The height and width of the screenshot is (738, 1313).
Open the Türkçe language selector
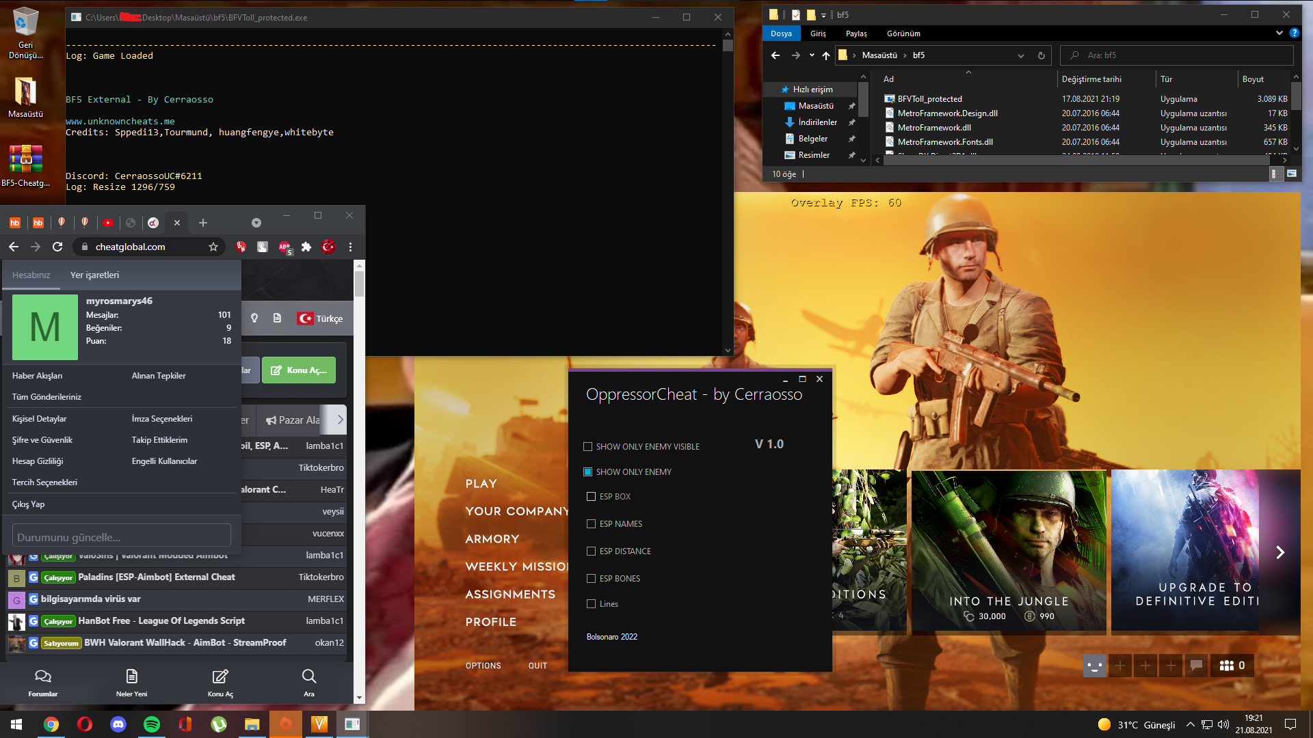321,318
